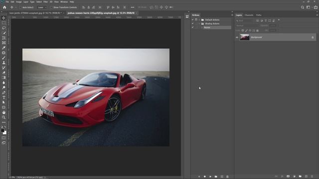Viewport: 319px width, 179px height.
Task: Open the Layers panel flyout menu
Action: 317,15
